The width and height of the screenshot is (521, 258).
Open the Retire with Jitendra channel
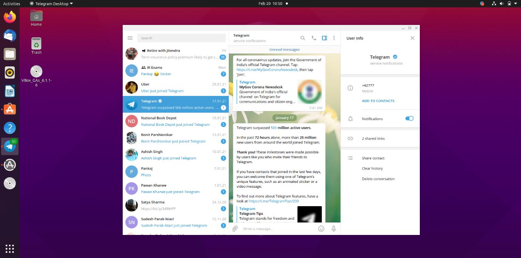click(176, 54)
